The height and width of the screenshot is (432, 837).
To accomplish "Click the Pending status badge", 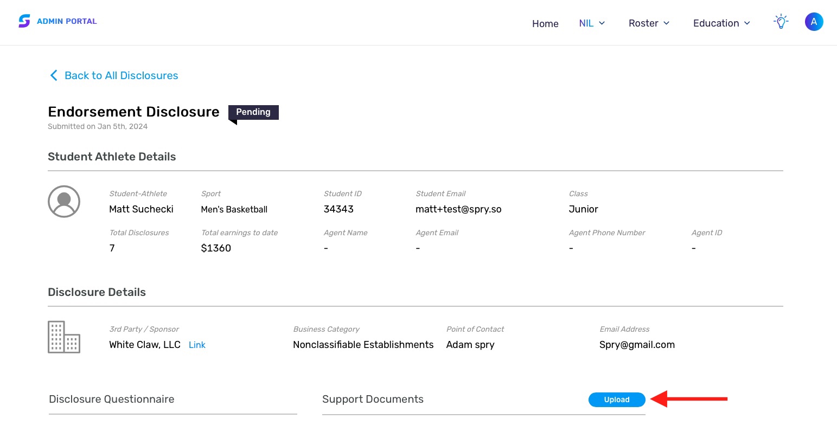I will pyautogui.click(x=253, y=112).
